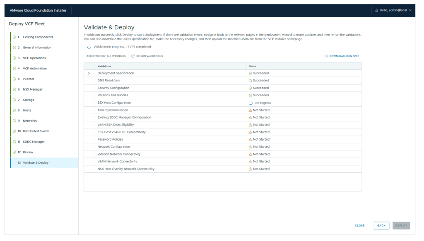Click the Deploy button

[x=401, y=226]
